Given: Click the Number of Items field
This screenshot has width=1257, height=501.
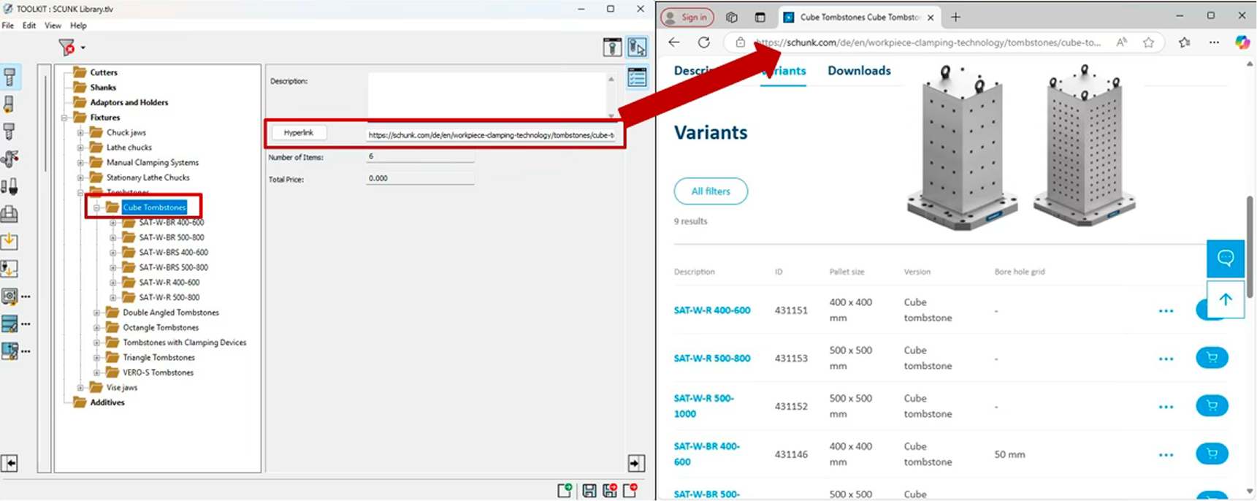Looking at the screenshot, I should point(420,156).
